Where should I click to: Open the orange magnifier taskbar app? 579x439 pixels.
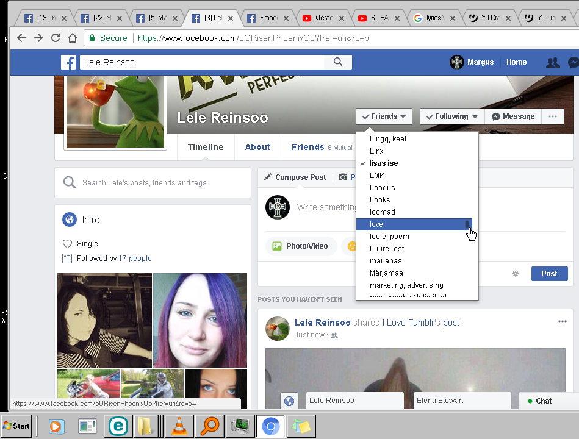[x=210, y=426]
